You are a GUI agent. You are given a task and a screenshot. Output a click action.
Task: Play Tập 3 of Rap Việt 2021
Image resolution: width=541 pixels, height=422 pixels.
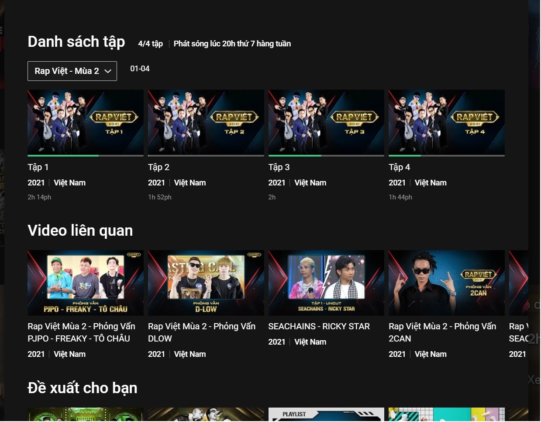pos(326,122)
